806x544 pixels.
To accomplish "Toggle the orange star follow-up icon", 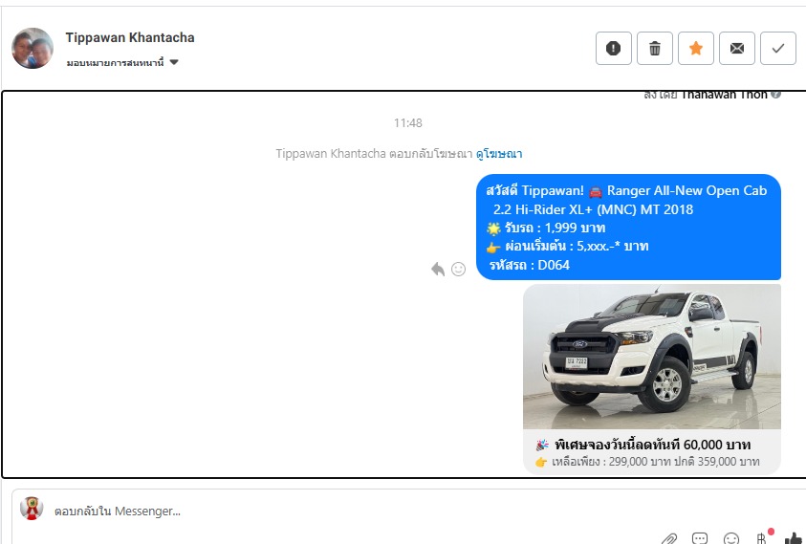I will (695, 49).
